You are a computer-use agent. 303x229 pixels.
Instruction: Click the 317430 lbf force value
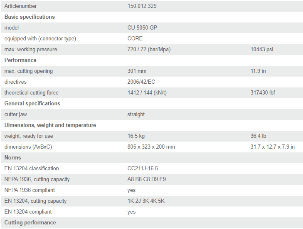[x=263, y=93]
